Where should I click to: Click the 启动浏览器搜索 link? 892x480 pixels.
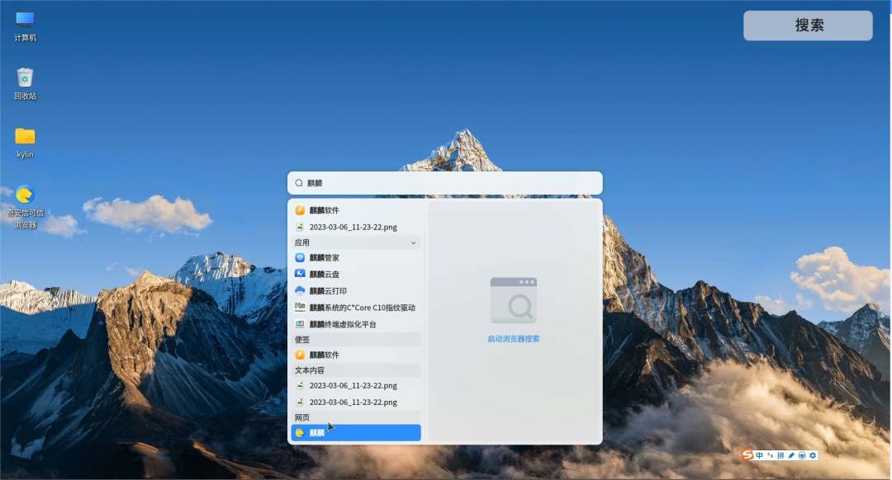pos(514,339)
